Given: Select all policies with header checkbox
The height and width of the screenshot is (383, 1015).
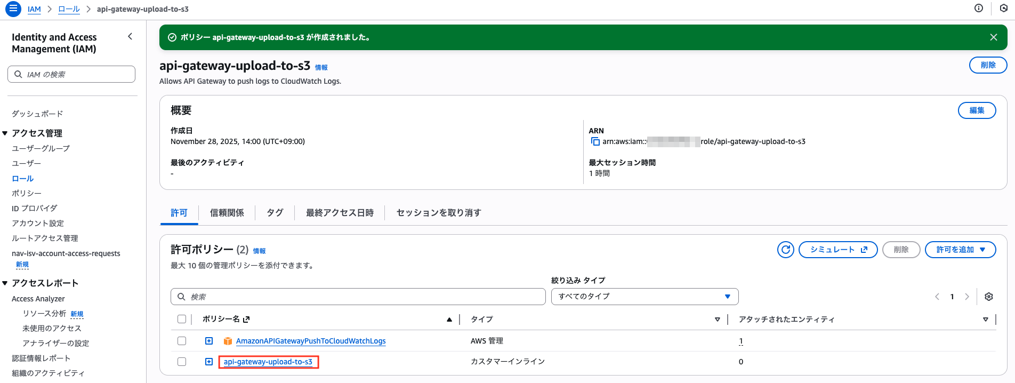Looking at the screenshot, I should click(182, 319).
